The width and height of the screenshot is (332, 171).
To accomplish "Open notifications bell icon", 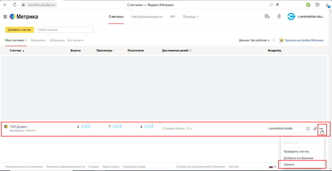I will pyautogui.click(x=279, y=17).
